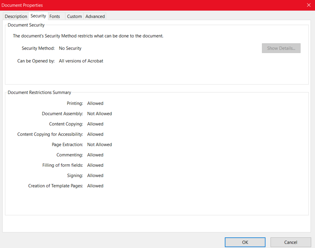Switch to the Description tab

click(x=16, y=17)
